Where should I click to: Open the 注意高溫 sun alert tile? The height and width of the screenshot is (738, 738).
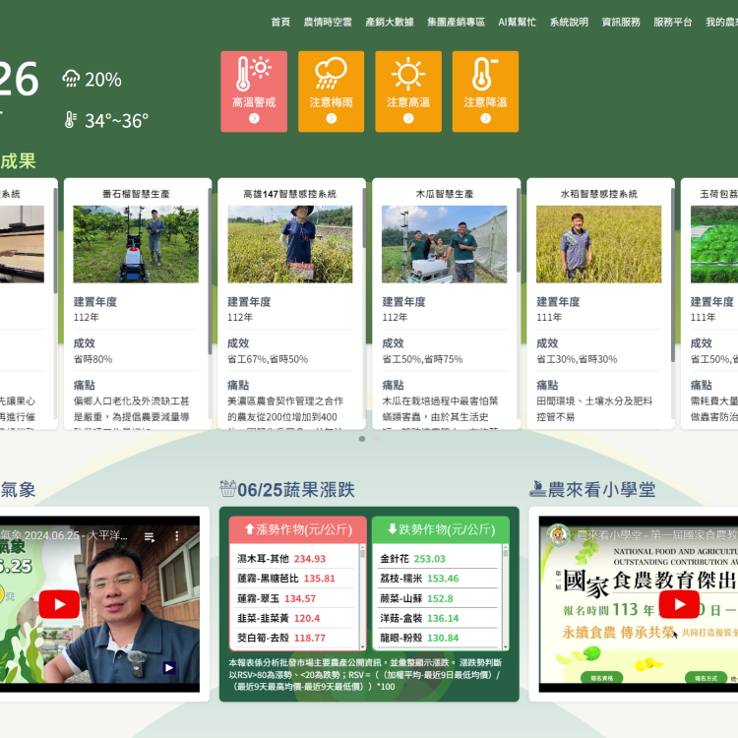408,92
